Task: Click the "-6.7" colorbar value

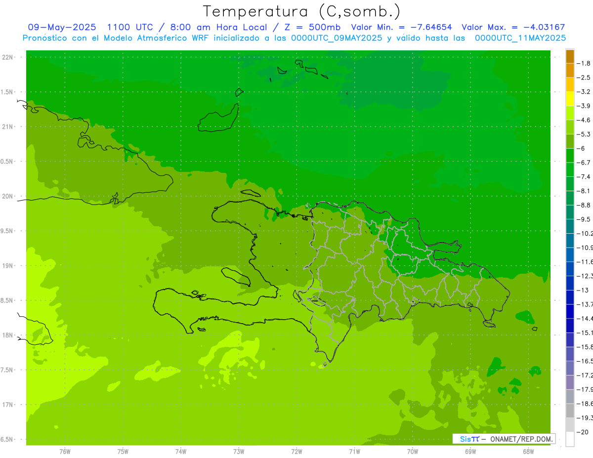Action: (x=585, y=163)
